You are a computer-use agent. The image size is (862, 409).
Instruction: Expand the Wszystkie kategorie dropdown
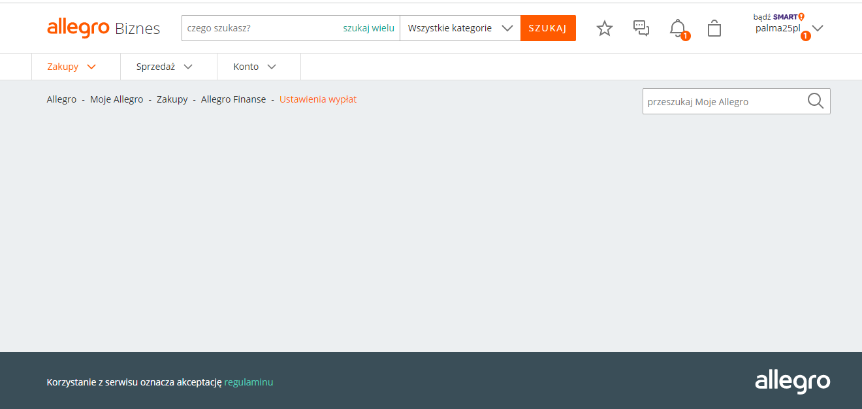tap(460, 28)
